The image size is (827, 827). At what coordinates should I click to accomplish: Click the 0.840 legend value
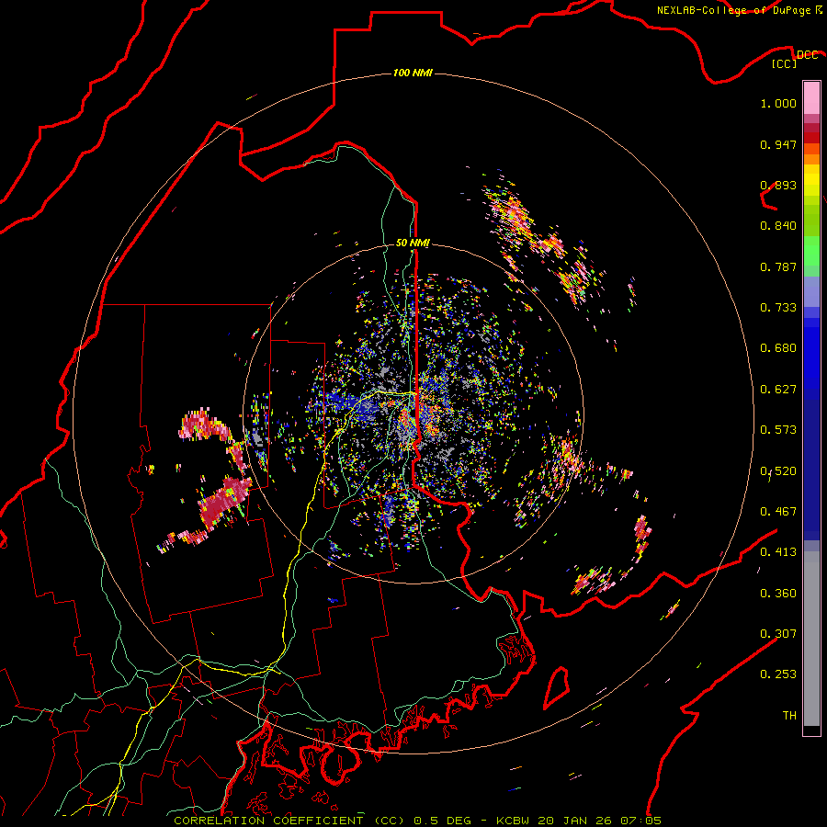[778, 226]
